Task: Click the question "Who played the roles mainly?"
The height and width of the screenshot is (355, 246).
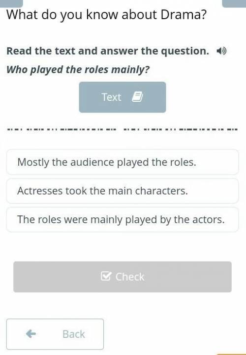Action: 78,69
